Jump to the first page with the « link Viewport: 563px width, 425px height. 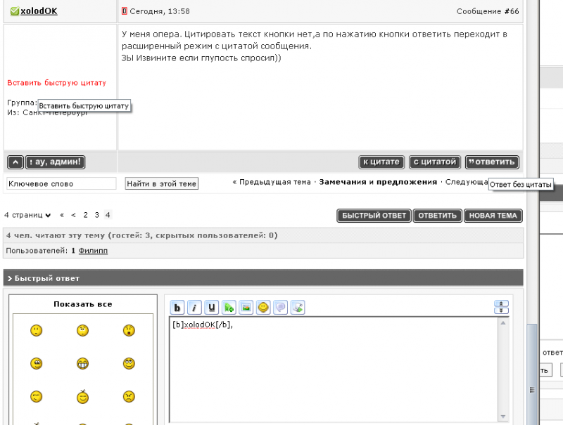[x=62, y=215]
